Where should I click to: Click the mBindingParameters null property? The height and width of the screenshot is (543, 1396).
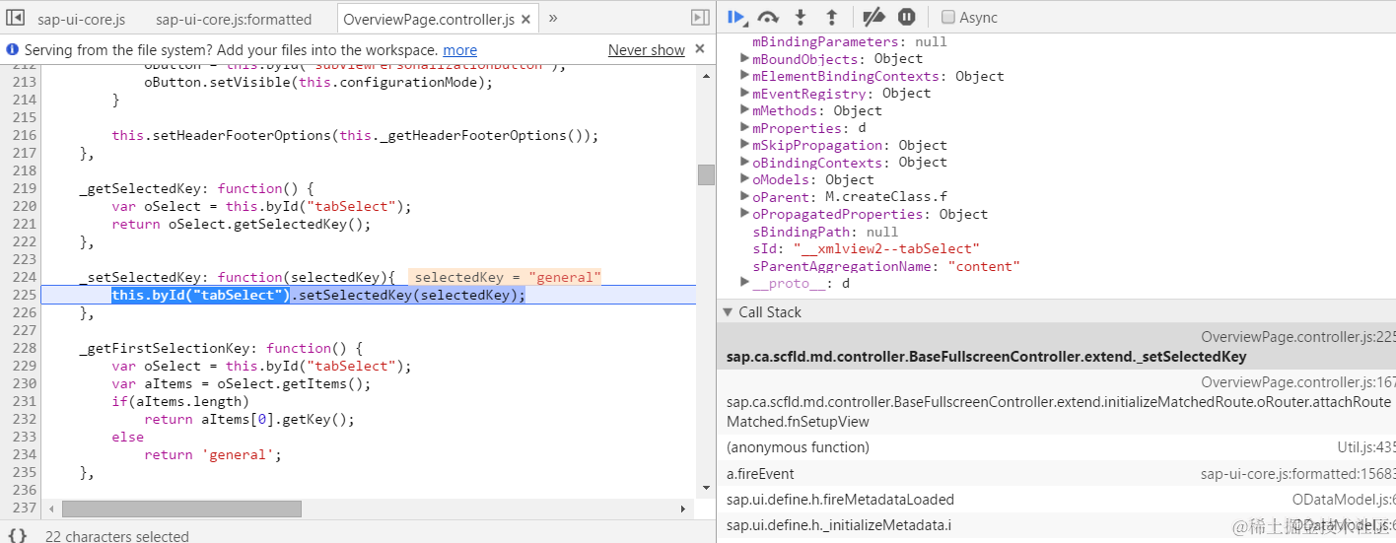pyautogui.click(x=849, y=41)
